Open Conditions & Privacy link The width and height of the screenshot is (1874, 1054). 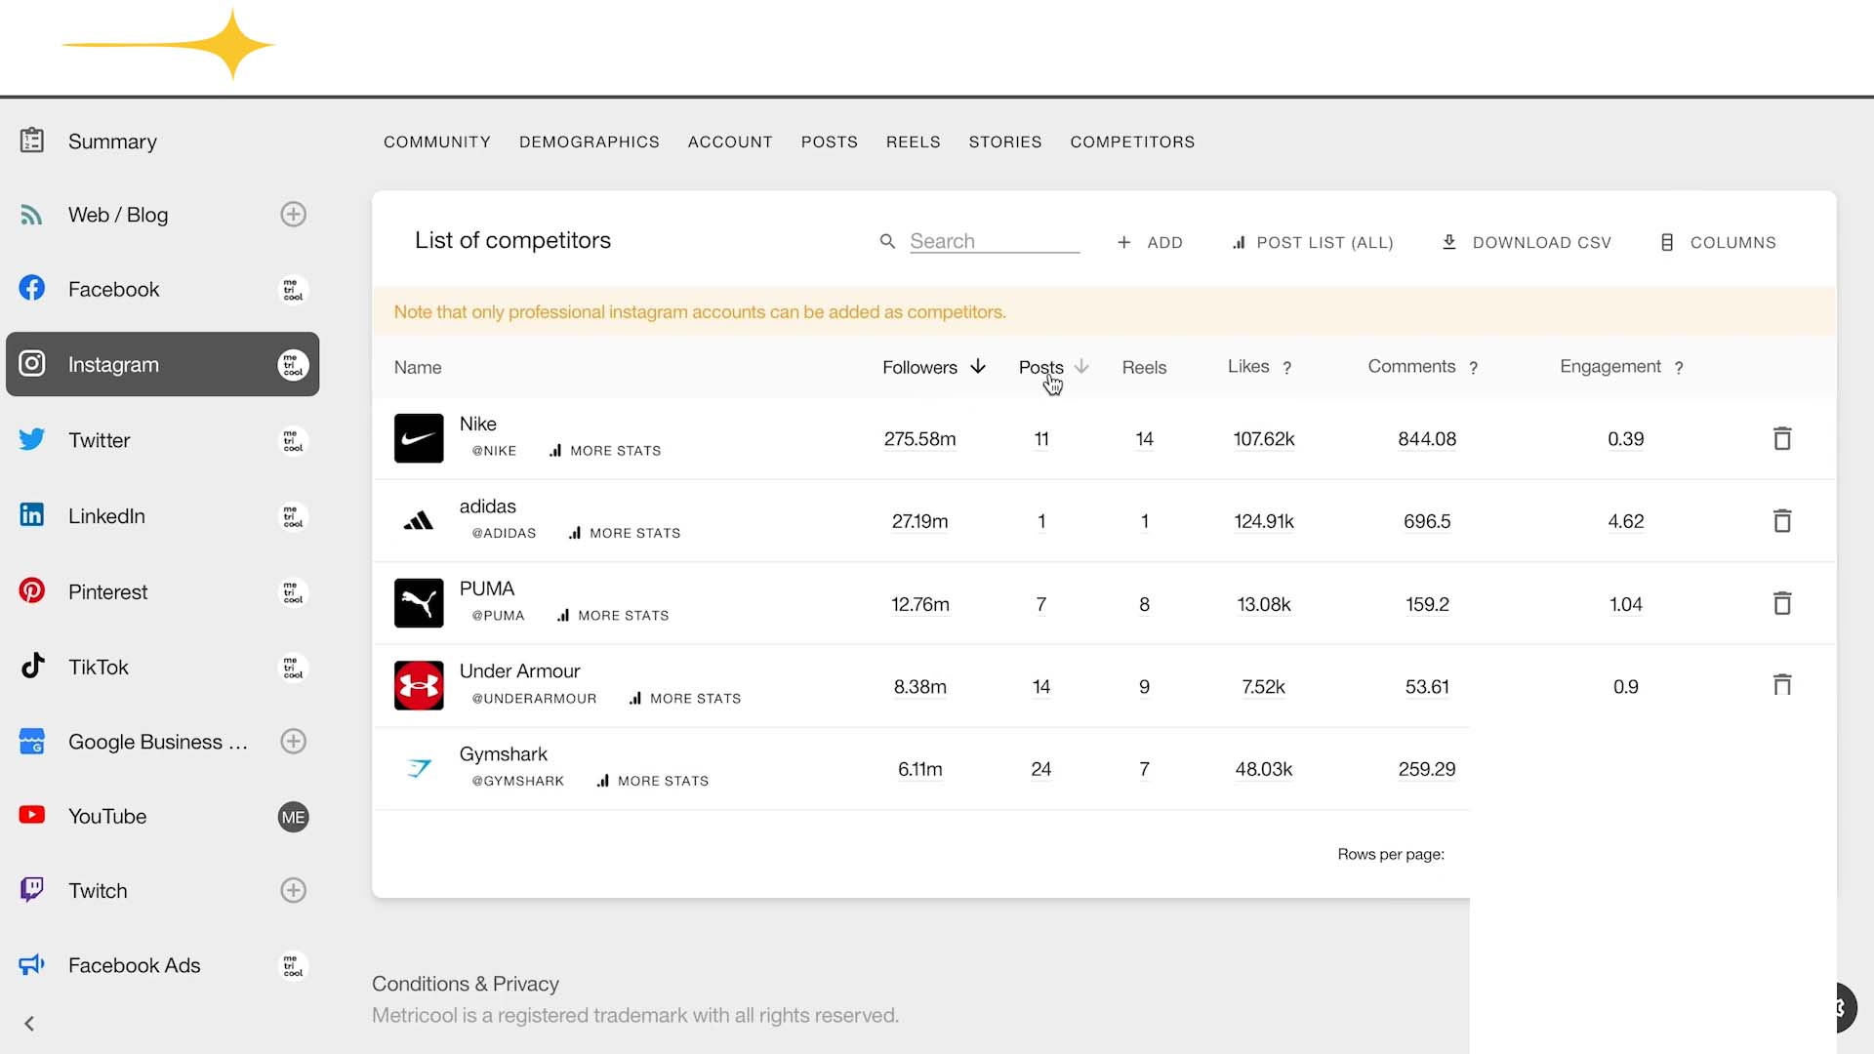(x=466, y=984)
